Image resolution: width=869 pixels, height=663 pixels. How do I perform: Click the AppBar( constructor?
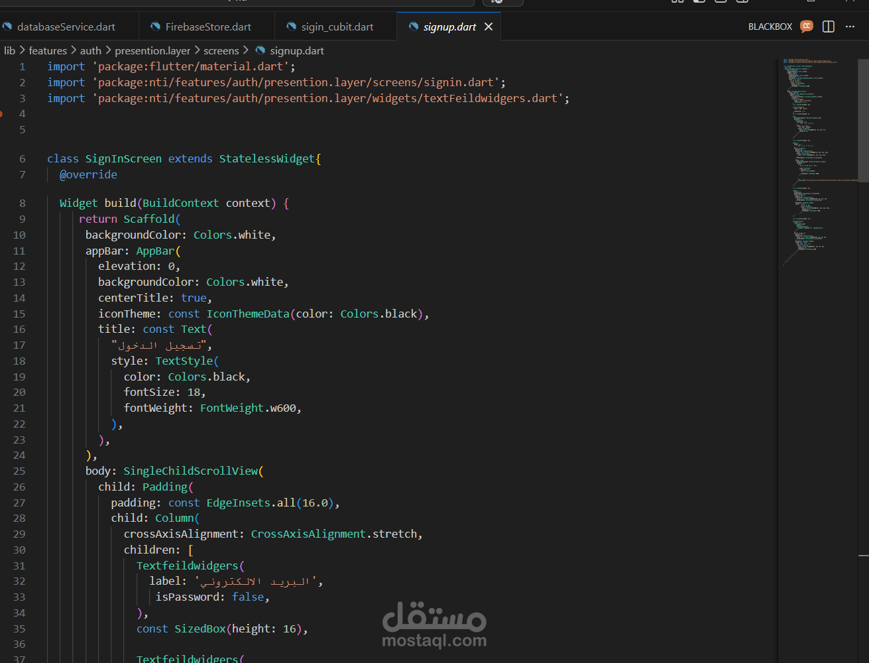[x=158, y=251]
